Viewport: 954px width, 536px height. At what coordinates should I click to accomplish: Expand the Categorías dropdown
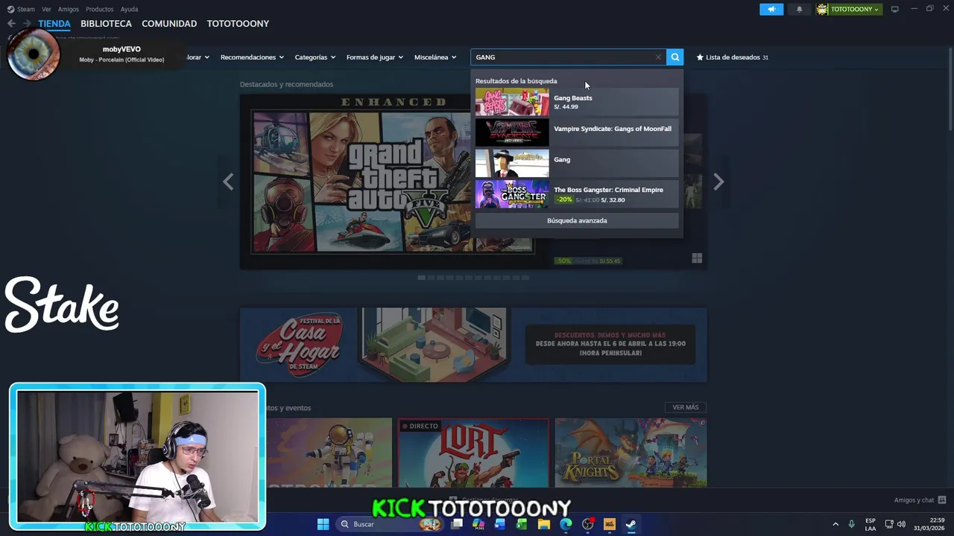click(x=315, y=57)
